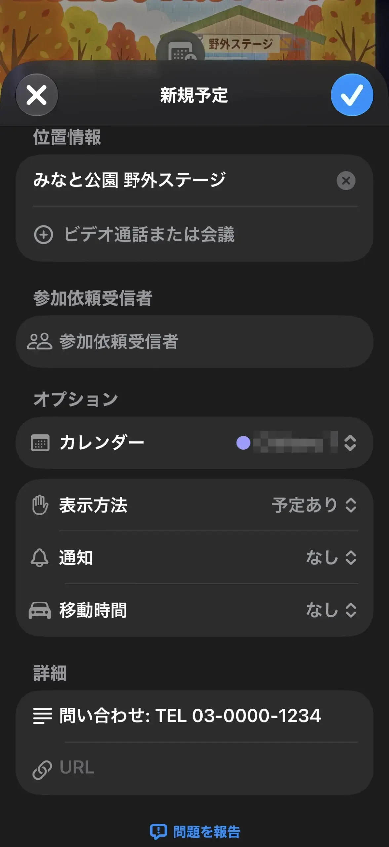The height and width of the screenshot is (847, 389).
Task: Tap the bell icon beside 通知
Action: (40, 558)
